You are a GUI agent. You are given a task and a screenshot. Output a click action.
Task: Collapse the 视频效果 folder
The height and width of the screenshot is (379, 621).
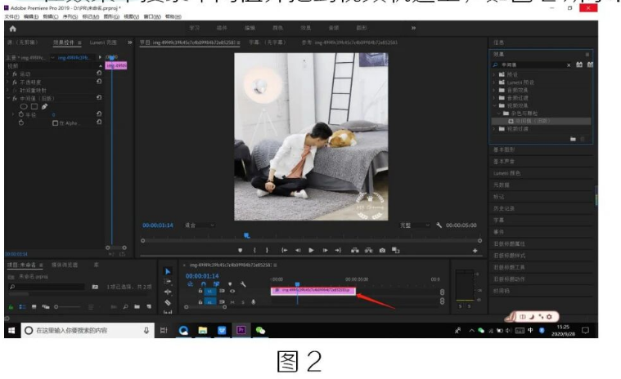click(x=494, y=105)
